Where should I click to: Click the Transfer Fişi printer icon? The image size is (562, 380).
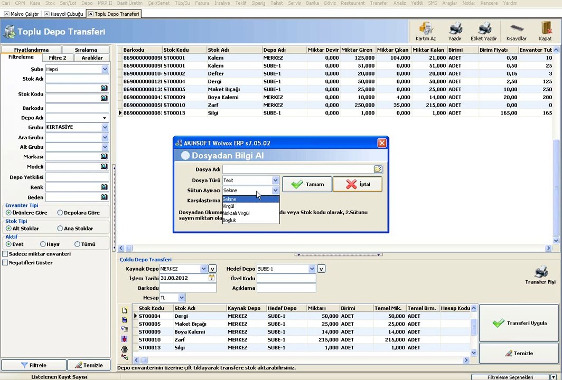(x=540, y=275)
